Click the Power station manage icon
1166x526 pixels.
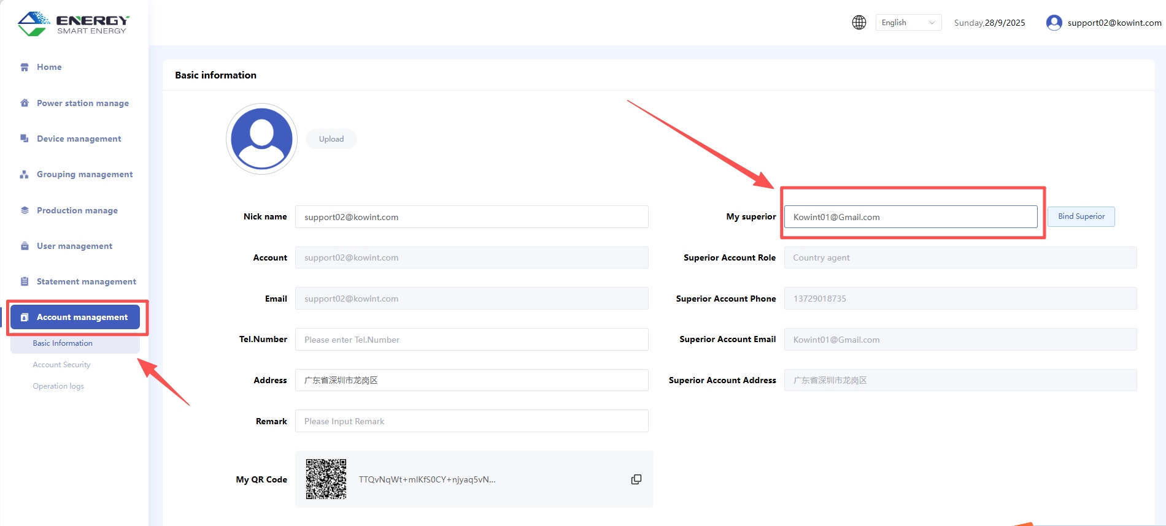[25, 103]
